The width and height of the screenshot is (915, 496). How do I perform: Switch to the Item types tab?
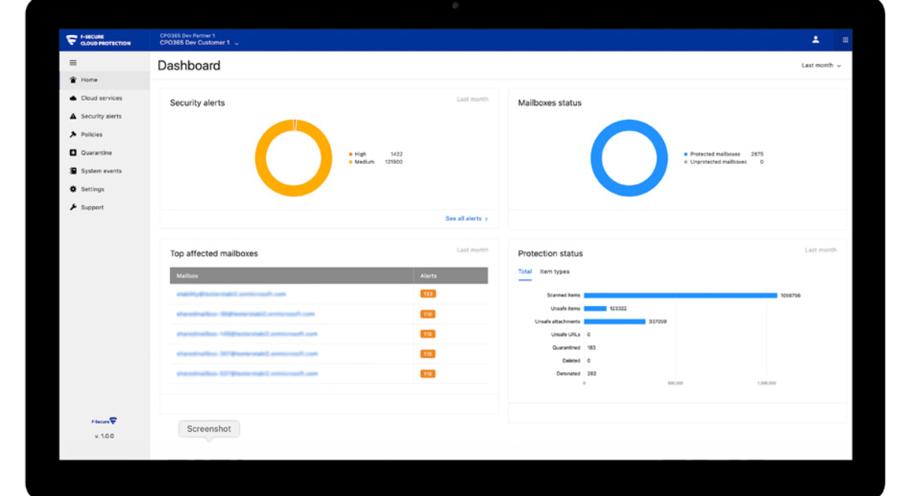pyautogui.click(x=554, y=272)
